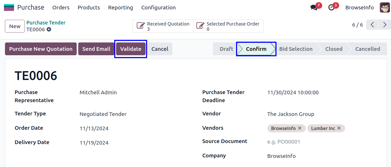Remove the Lumber Inc vendor tag

339,128
